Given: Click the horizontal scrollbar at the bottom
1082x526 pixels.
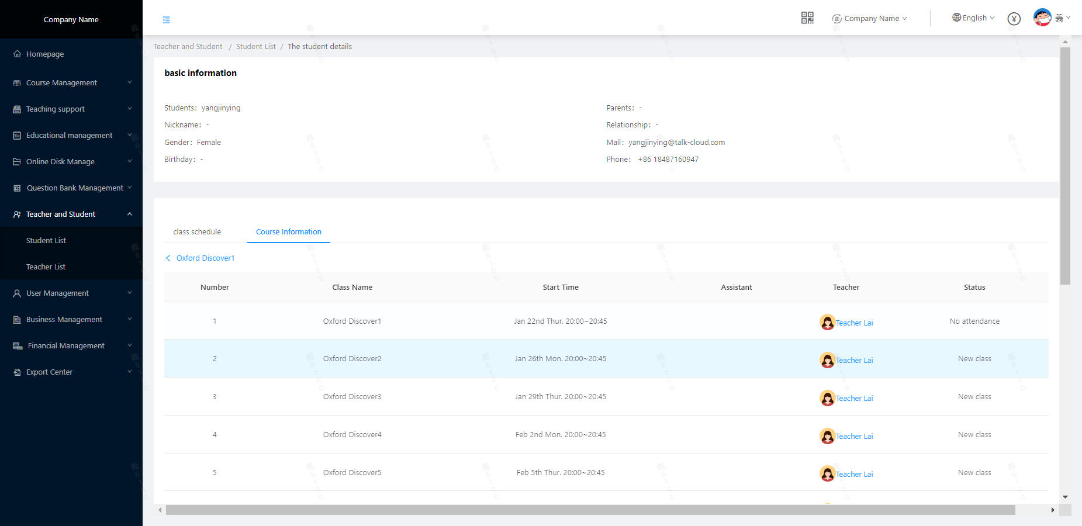Looking at the screenshot, I should click(x=590, y=510).
